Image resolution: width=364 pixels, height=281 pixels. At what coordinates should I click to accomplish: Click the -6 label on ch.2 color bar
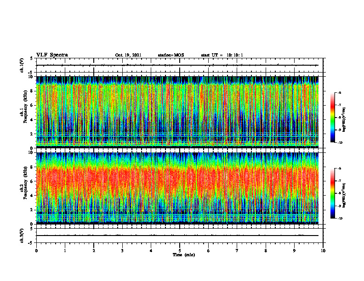(x=339, y=169)
